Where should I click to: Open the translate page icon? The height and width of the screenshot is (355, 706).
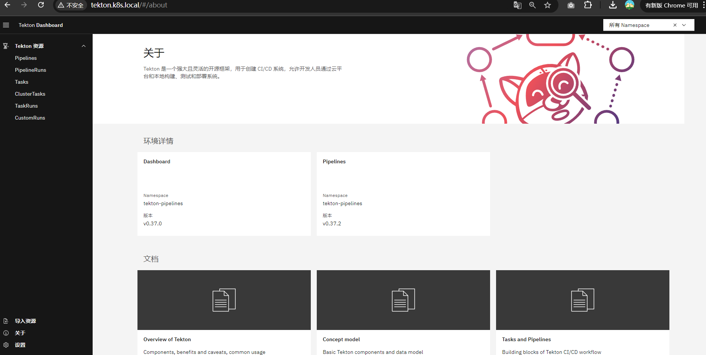point(517,5)
